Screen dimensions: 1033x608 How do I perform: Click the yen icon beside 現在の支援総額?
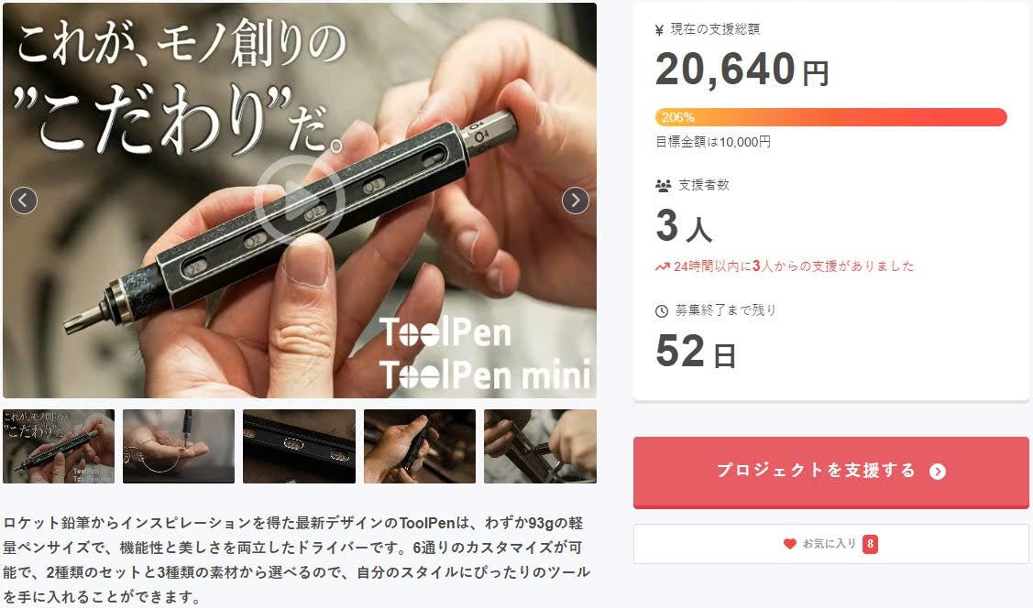click(x=659, y=29)
